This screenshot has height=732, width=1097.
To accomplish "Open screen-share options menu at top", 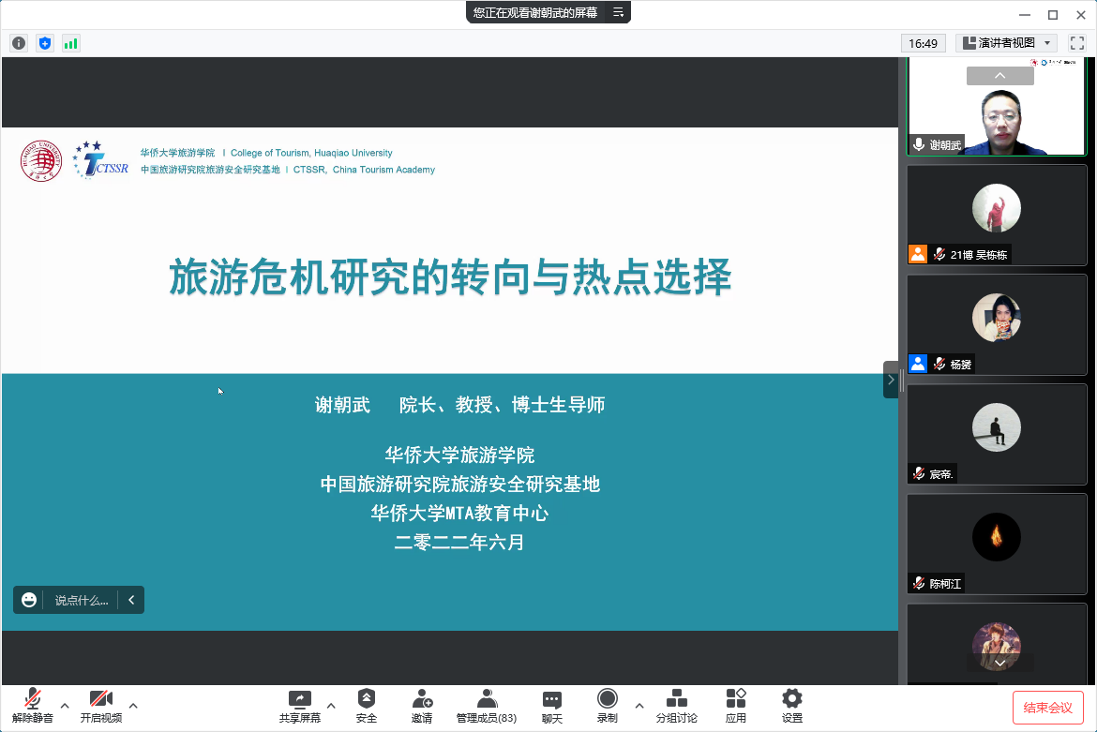I will (x=618, y=12).
